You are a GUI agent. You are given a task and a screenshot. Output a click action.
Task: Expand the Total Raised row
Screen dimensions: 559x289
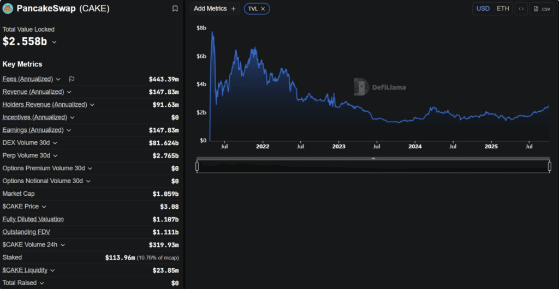click(x=42, y=283)
